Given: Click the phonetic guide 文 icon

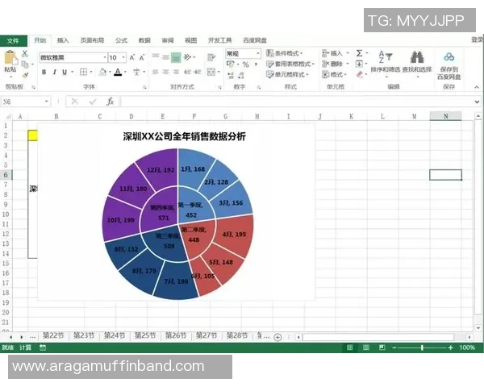Looking at the screenshot, I should pyautogui.click(x=136, y=73).
